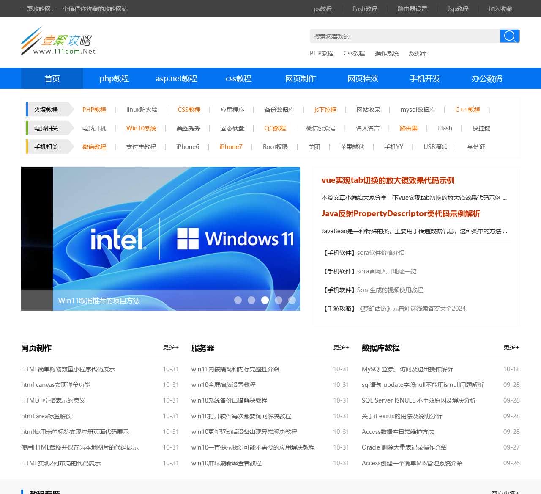Select asp.net教程 navigation tab

tap(176, 78)
